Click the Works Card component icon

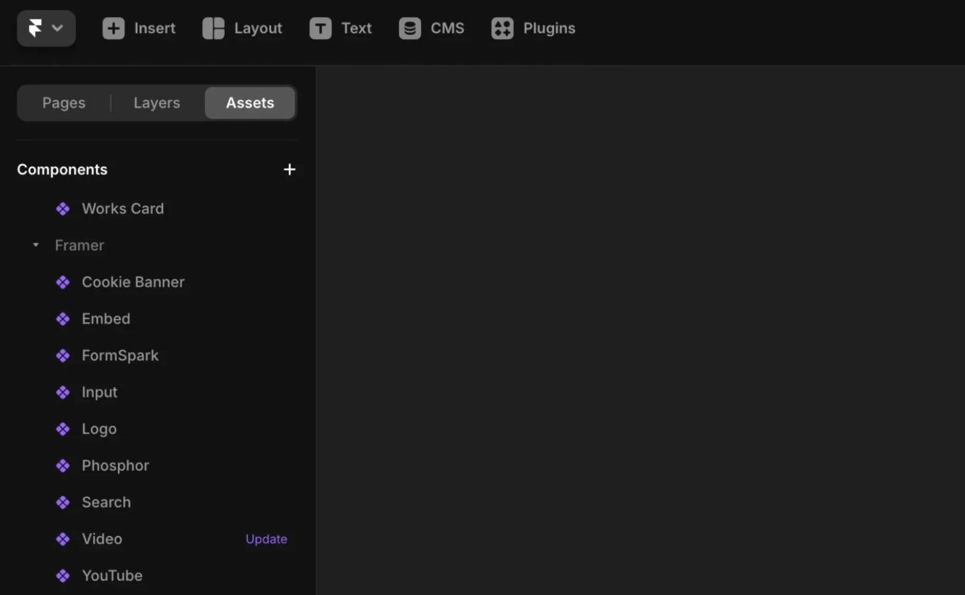pyautogui.click(x=63, y=209)
